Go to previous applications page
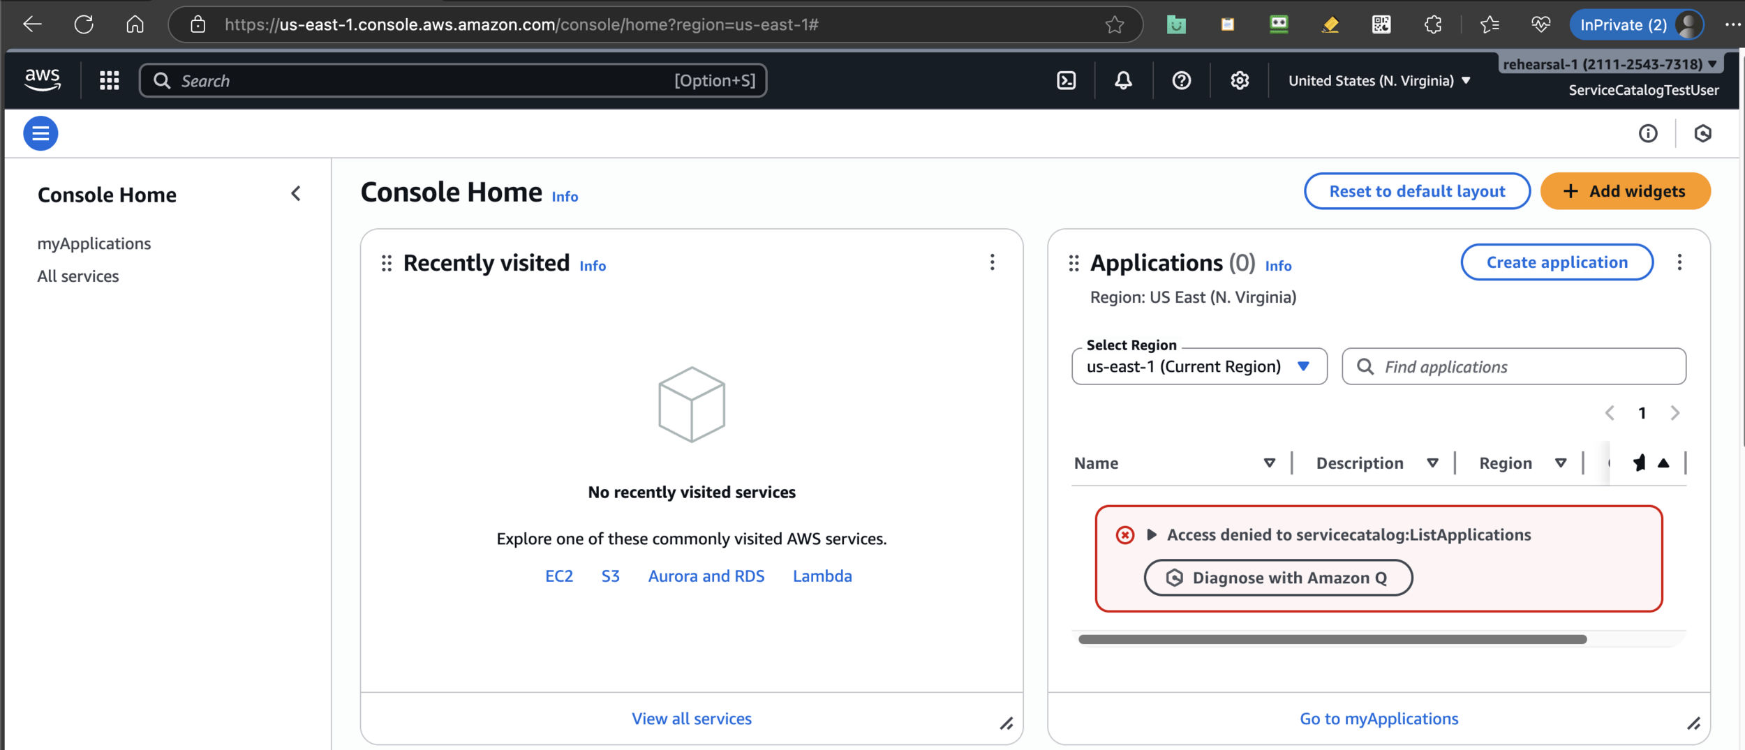The image size is (1745, 750). tap(1610, 413)
